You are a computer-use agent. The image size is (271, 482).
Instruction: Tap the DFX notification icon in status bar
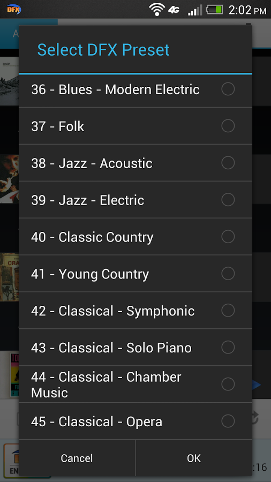coord(14,9)
